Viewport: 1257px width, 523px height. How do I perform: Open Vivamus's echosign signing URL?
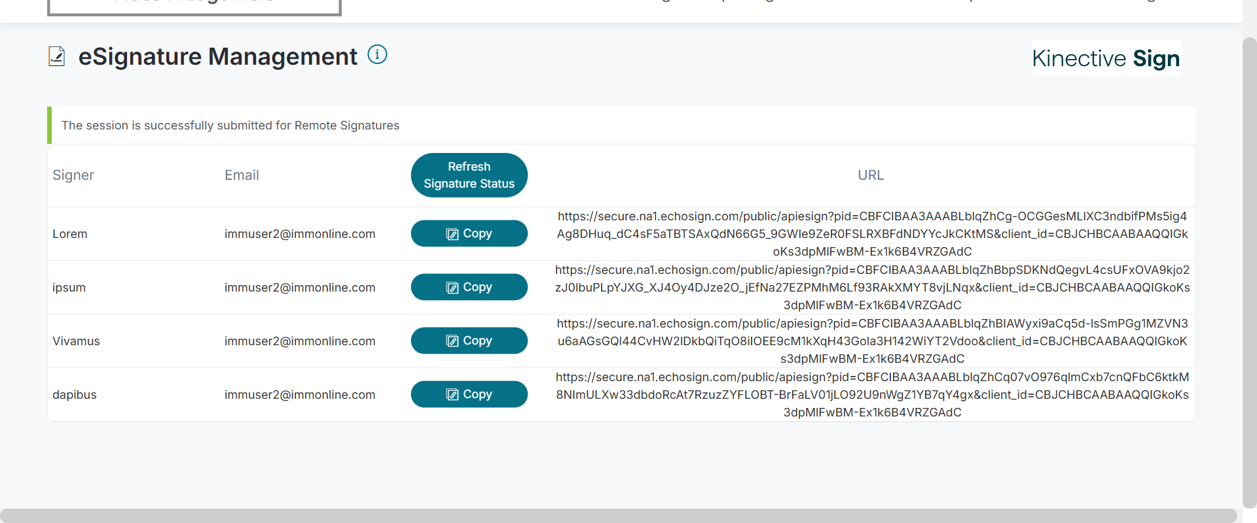872,341
